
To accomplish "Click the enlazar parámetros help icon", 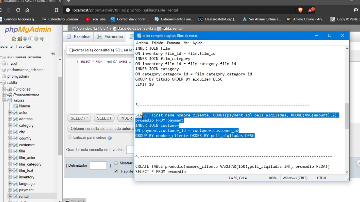I will click(110, 138).
